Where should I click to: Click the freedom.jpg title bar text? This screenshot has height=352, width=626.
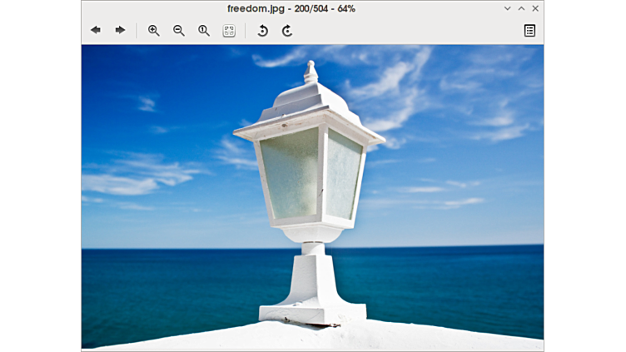[291, 8]
